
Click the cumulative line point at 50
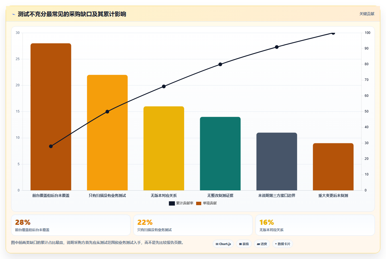tap(107, 112)
